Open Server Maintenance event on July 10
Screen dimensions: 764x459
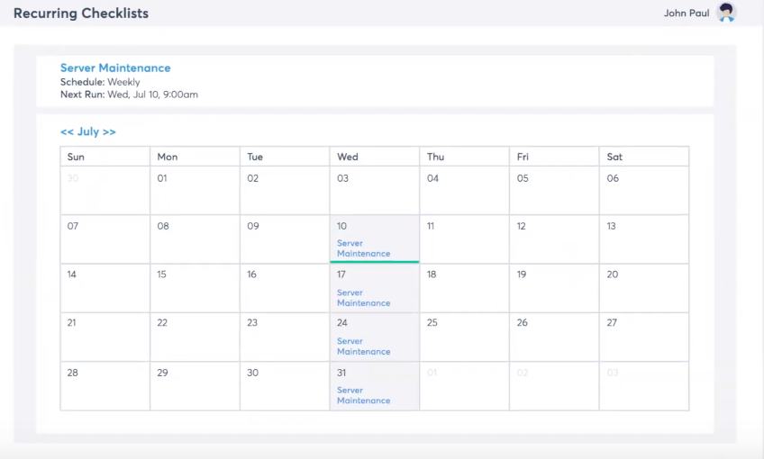coord(363,248)
